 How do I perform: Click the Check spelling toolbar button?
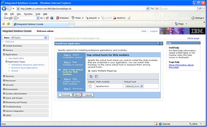(77, 18)
